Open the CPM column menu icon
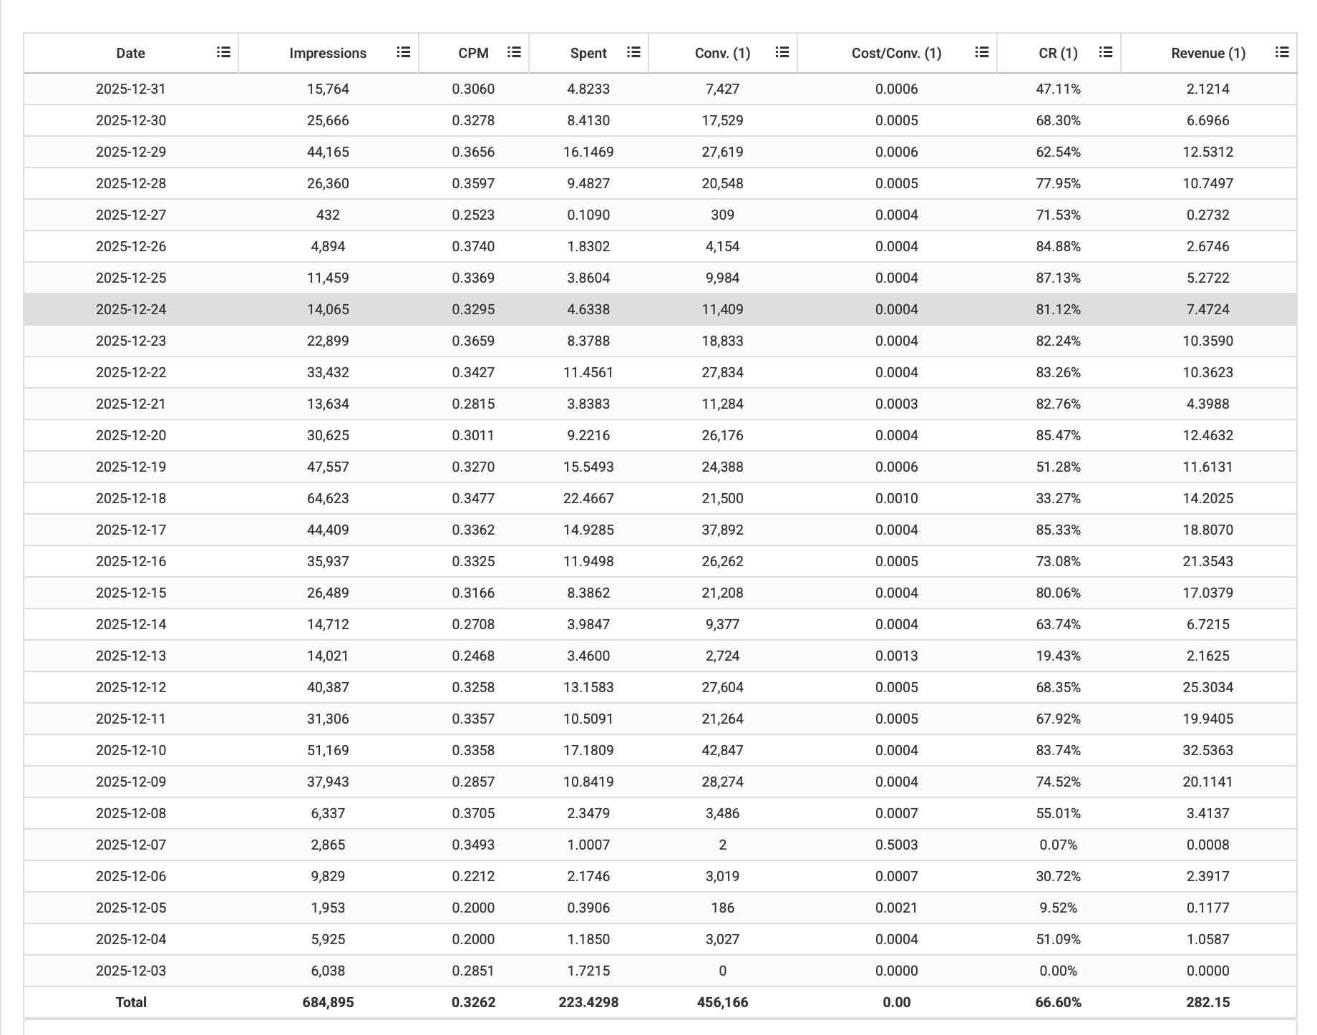1317x1035 pixels. (x=514, y=52)
